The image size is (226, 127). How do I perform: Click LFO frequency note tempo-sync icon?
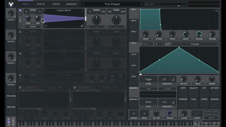[x=173, y=79]
